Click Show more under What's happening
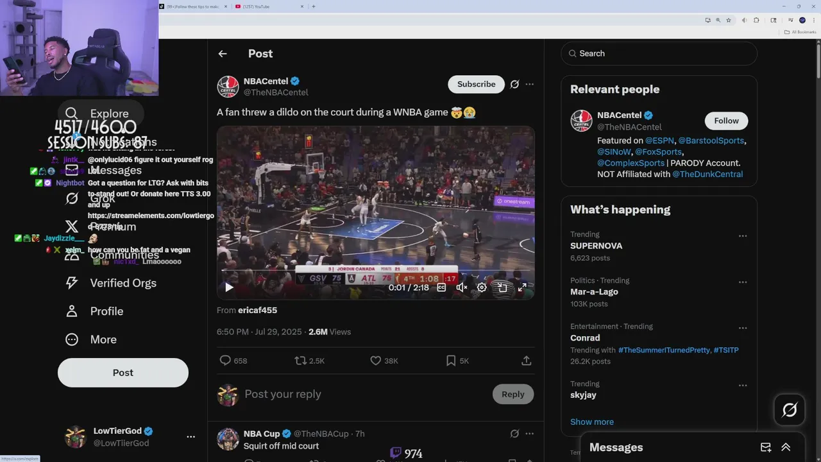The width and height of the screenshot is (821, 462). point(592,422)
